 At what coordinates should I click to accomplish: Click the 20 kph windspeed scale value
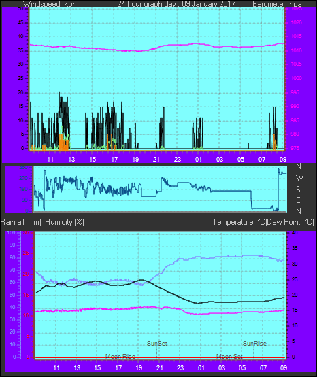pyautogui.click(x=20, y=93)
